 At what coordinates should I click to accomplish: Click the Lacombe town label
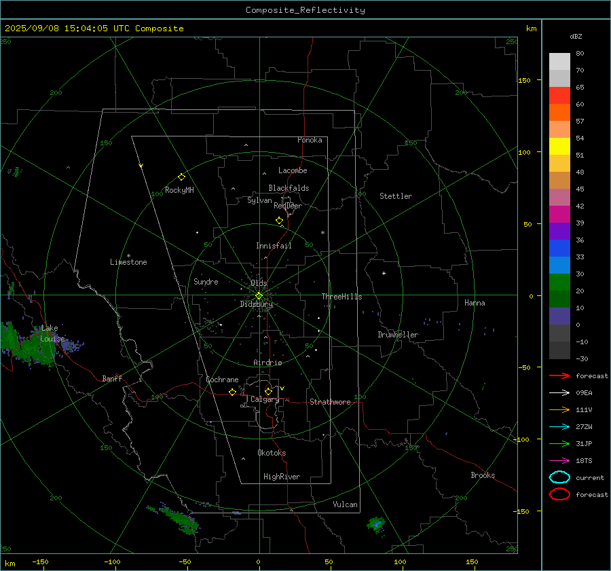click(293, 170)
